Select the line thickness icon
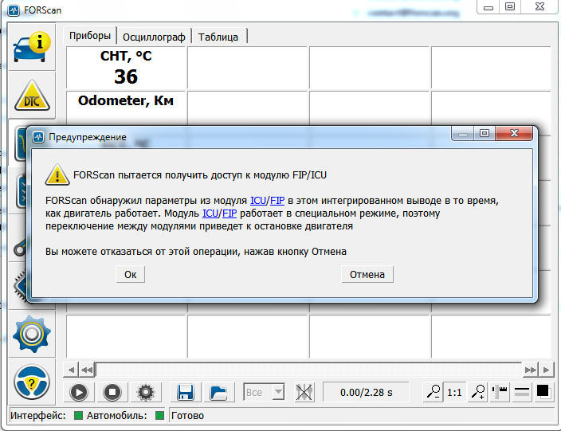The image size is (561, 431). coord(522,392)
